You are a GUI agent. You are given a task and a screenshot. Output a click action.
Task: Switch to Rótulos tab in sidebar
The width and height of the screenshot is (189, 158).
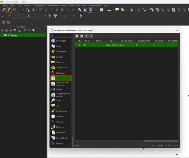pos(61,57)
